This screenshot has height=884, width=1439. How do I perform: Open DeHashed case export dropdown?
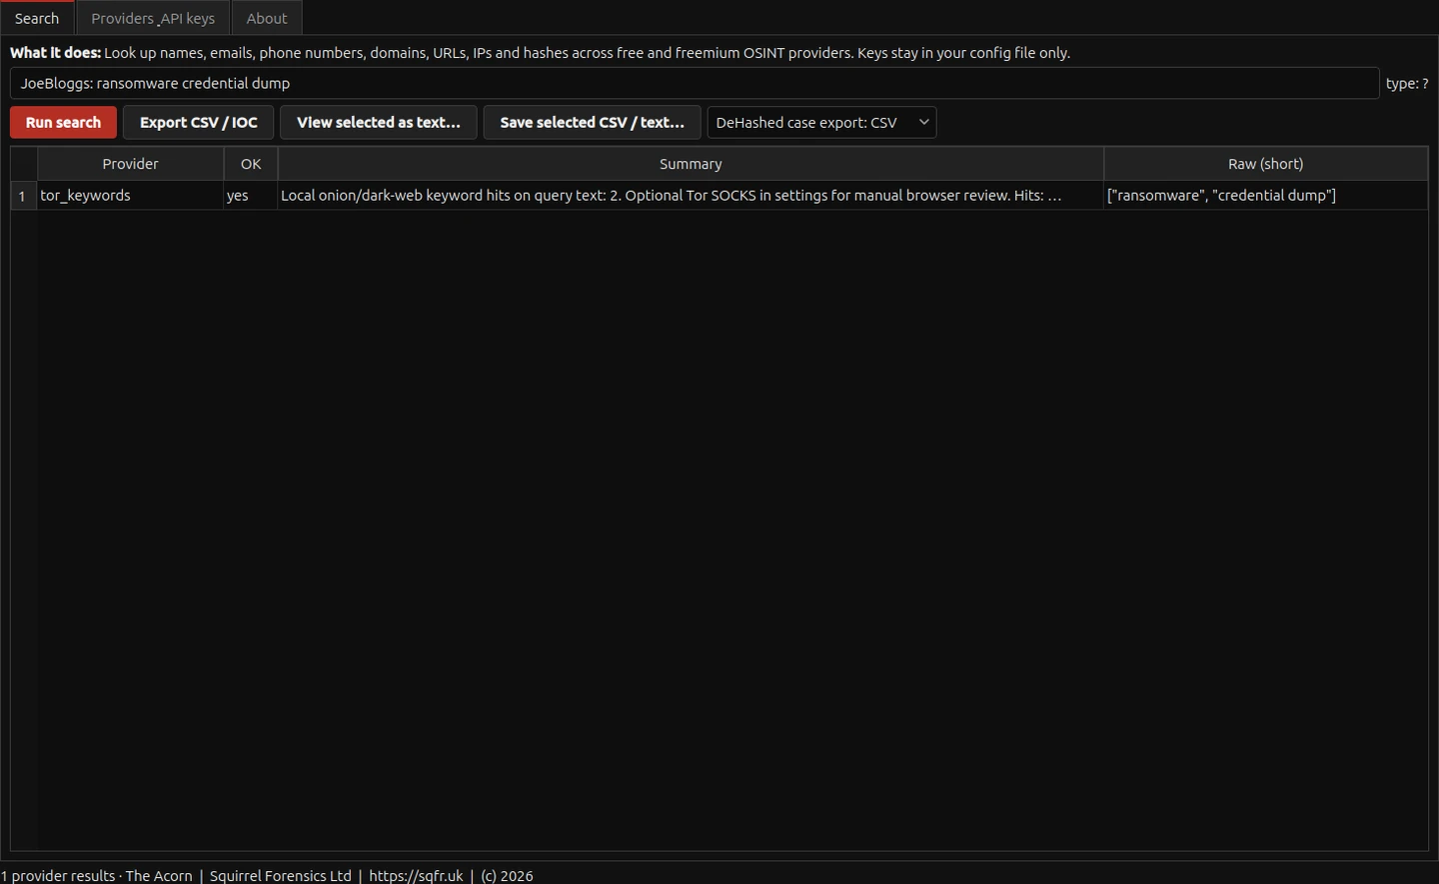click(x=821, y=122)
